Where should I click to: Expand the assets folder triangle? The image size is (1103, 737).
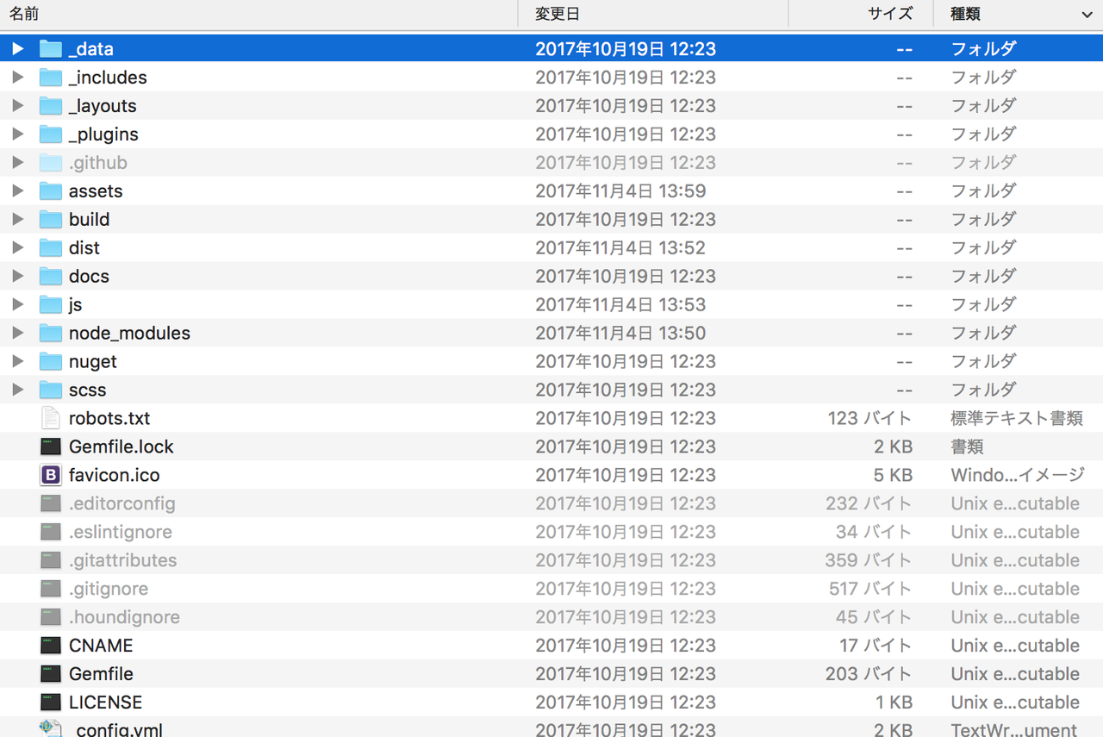pyautogui.click(x=18, y=191)
